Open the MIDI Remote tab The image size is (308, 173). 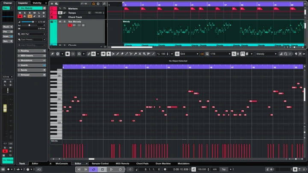pyautogui.click(x=122, y=164)
